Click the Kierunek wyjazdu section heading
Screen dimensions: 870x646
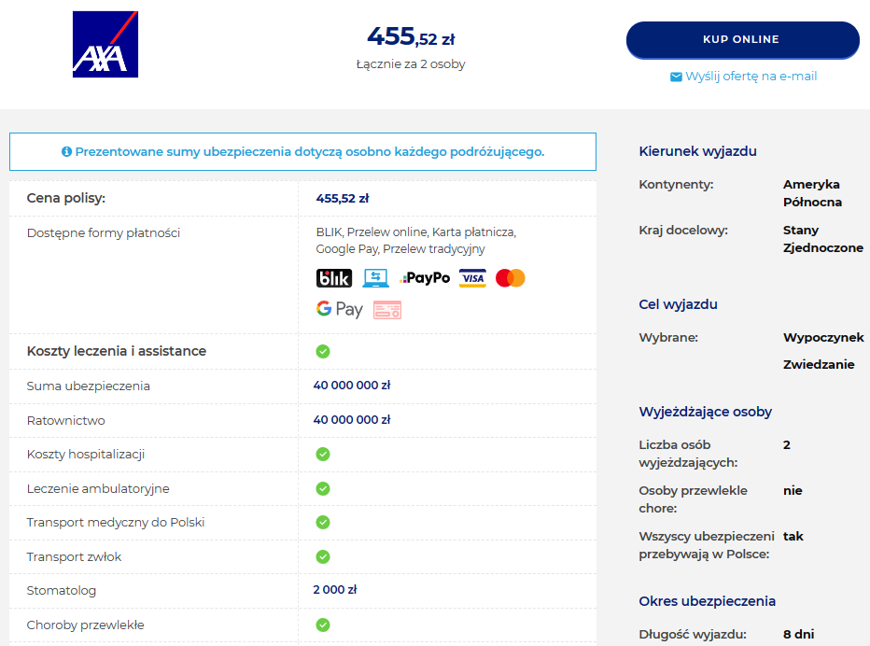(x=697, y=151)
